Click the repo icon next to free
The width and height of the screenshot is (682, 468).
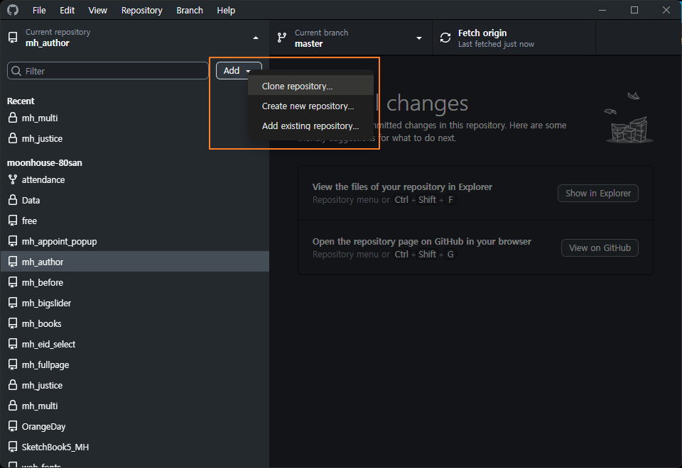pyautogui.click(x=13, y=221)
